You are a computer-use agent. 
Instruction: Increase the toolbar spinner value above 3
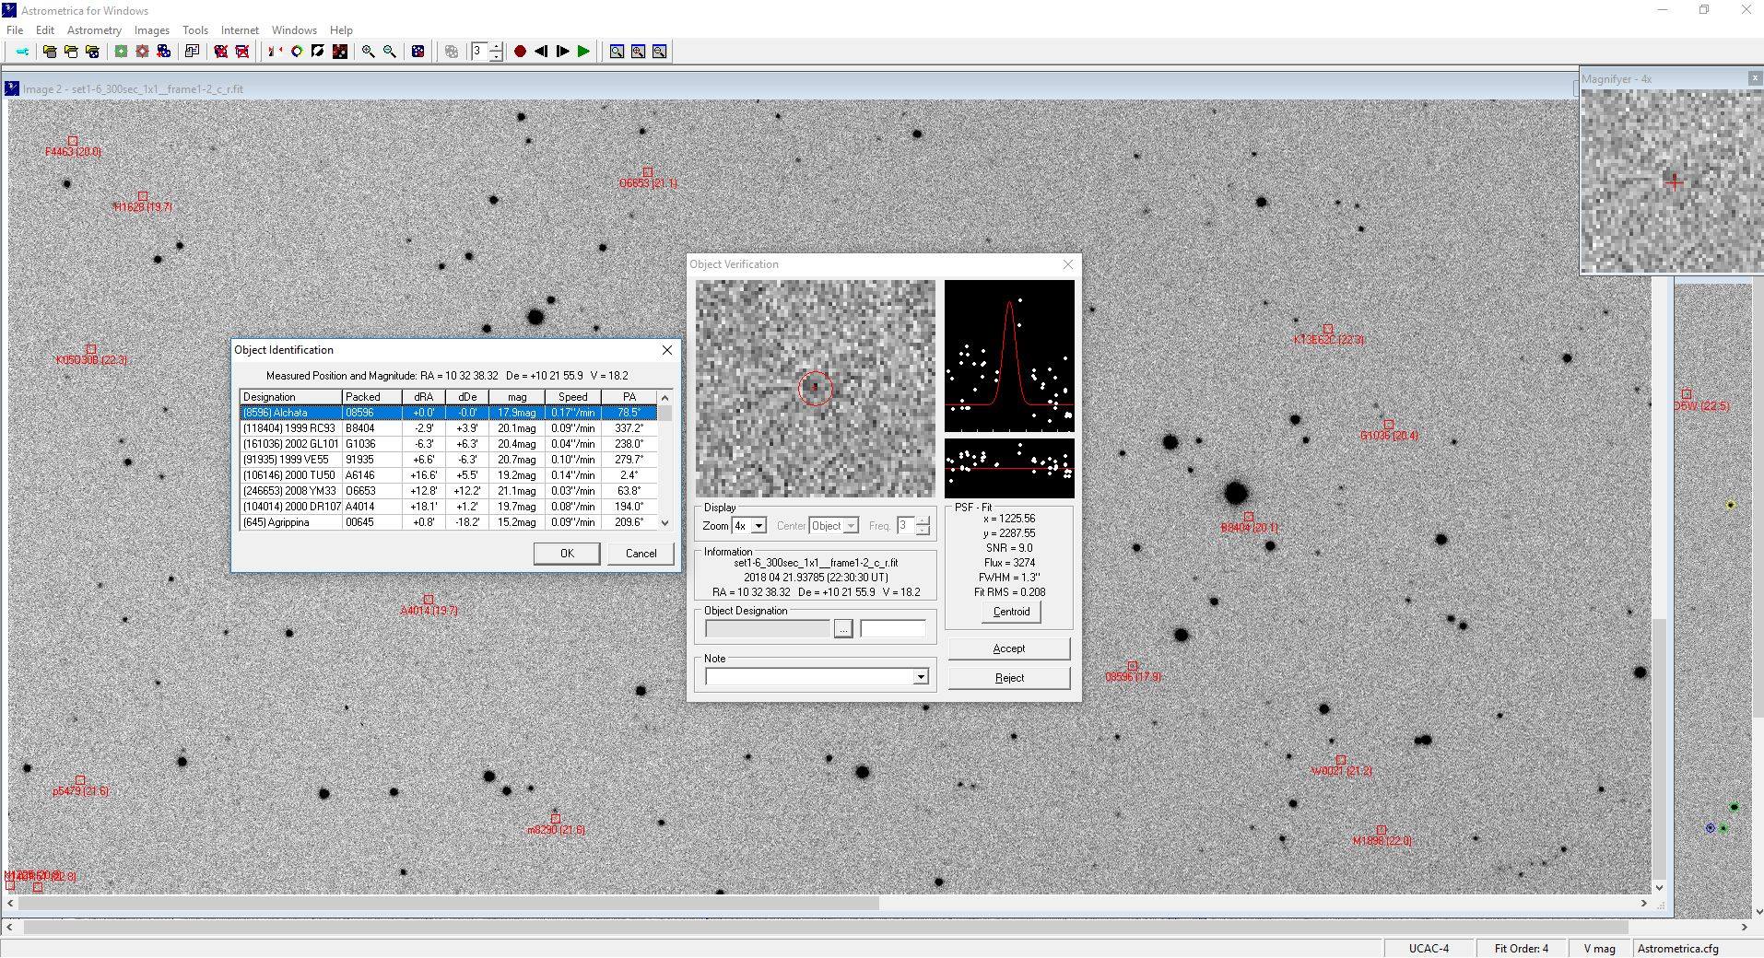[497, 47]
